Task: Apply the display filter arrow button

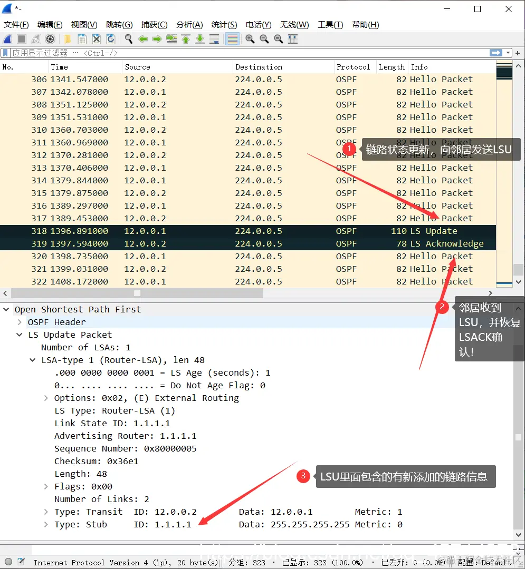Action: point(496,53)
